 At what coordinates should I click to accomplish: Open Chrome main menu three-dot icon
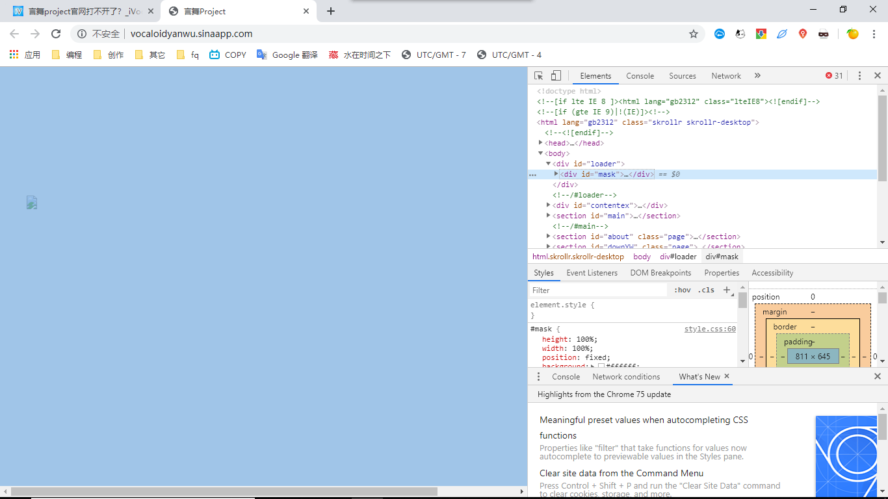point(874,34)
